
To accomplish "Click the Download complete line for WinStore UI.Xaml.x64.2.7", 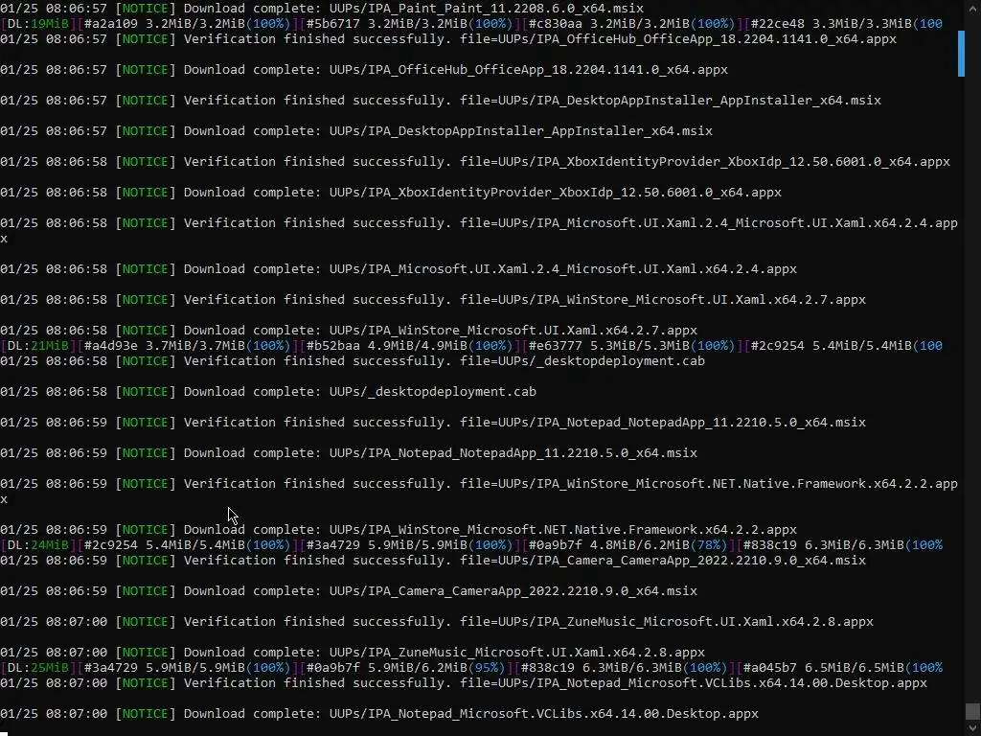I will coord(349,331).
